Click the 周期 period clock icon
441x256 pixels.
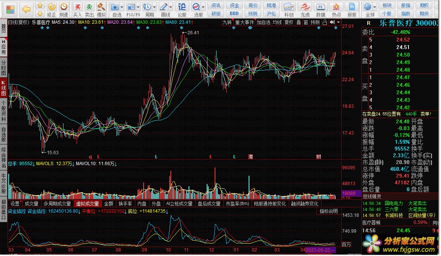point(147,7)
